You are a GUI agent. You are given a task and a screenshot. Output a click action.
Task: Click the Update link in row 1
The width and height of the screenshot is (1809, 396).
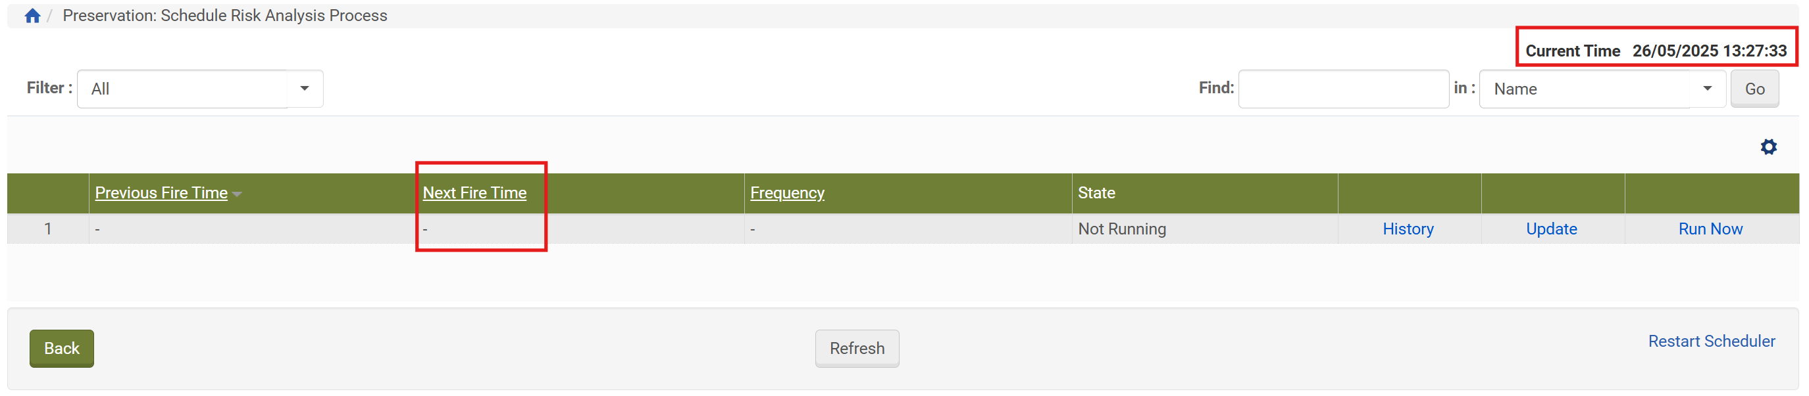tap(1550, 229)
